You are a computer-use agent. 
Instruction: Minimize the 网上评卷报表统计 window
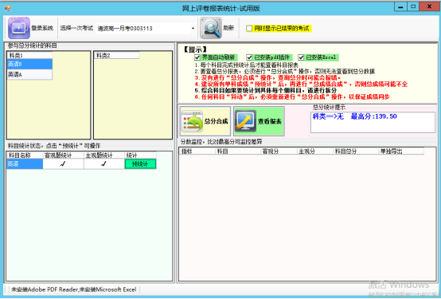[400, 6]
